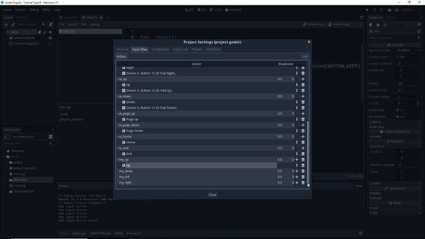Toggle the Monitorable On checkbox in Inspector

point(397,117)
